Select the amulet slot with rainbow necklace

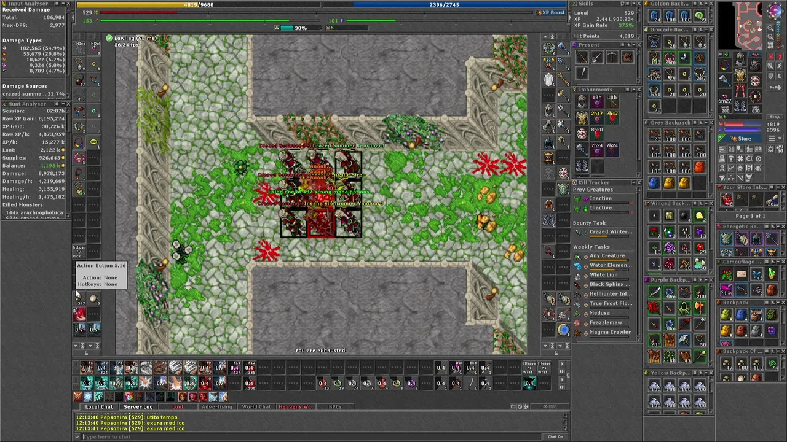click(x=725, y=64)
